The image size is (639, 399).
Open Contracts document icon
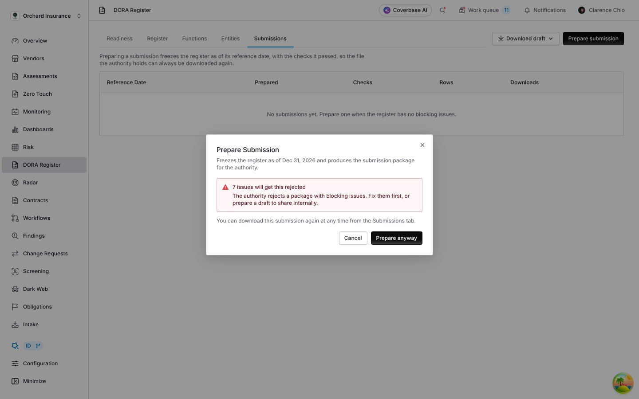tap(15, 200)
